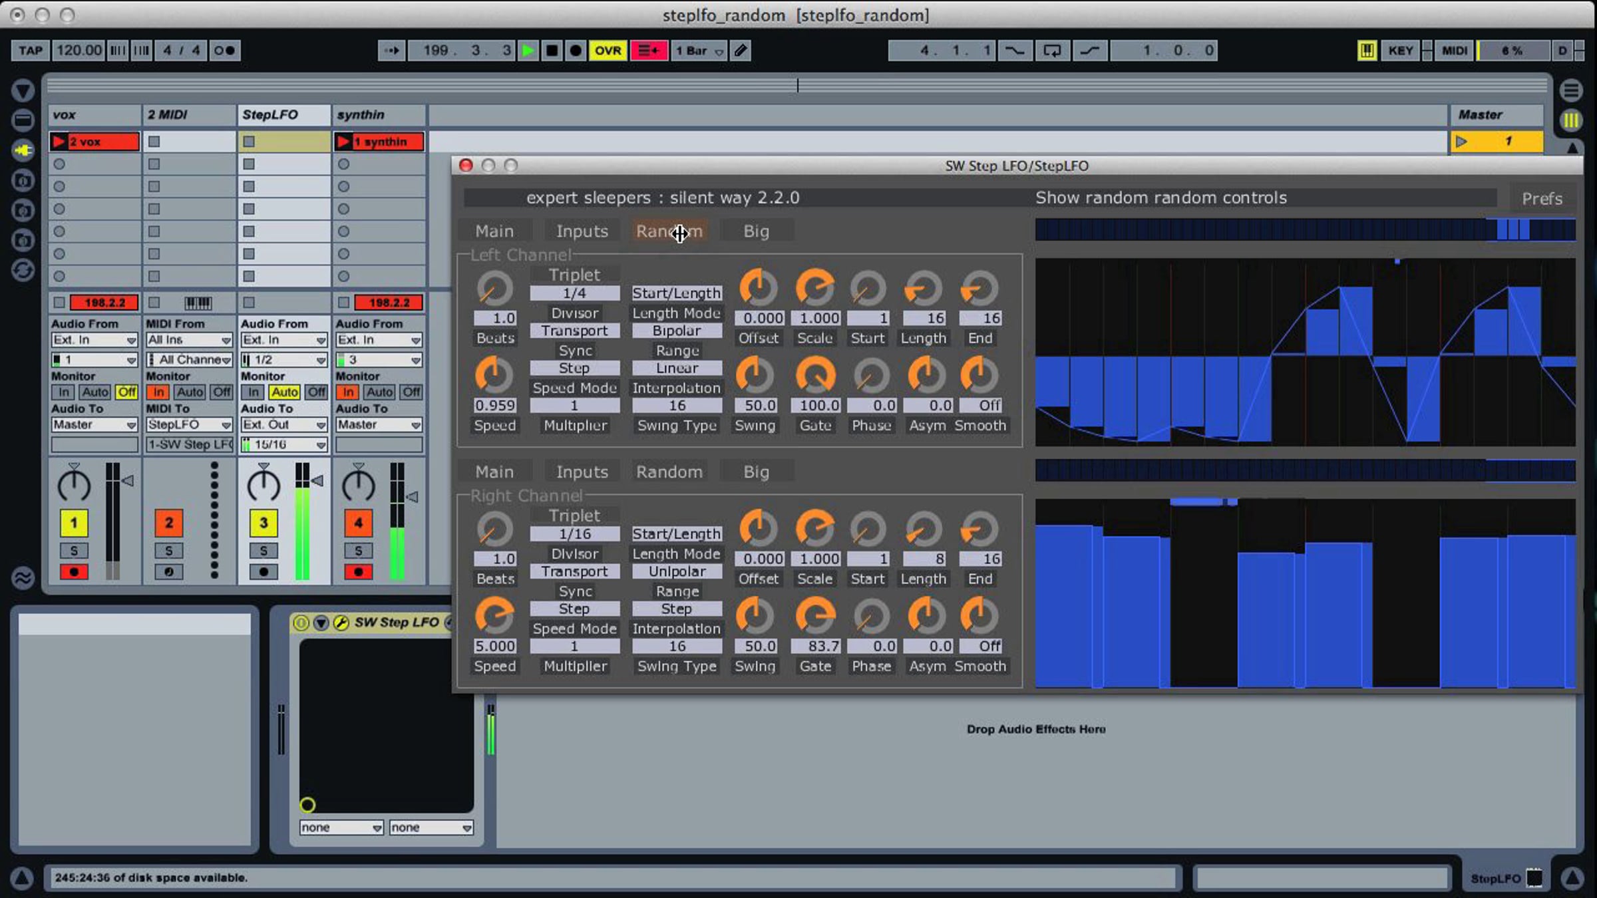Click the vox track pan knob
The image size is (1597, 898).
coord(74,485)
